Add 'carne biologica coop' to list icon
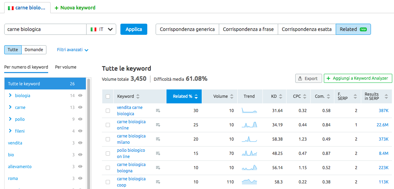394x189 pixels. point(158,182)
